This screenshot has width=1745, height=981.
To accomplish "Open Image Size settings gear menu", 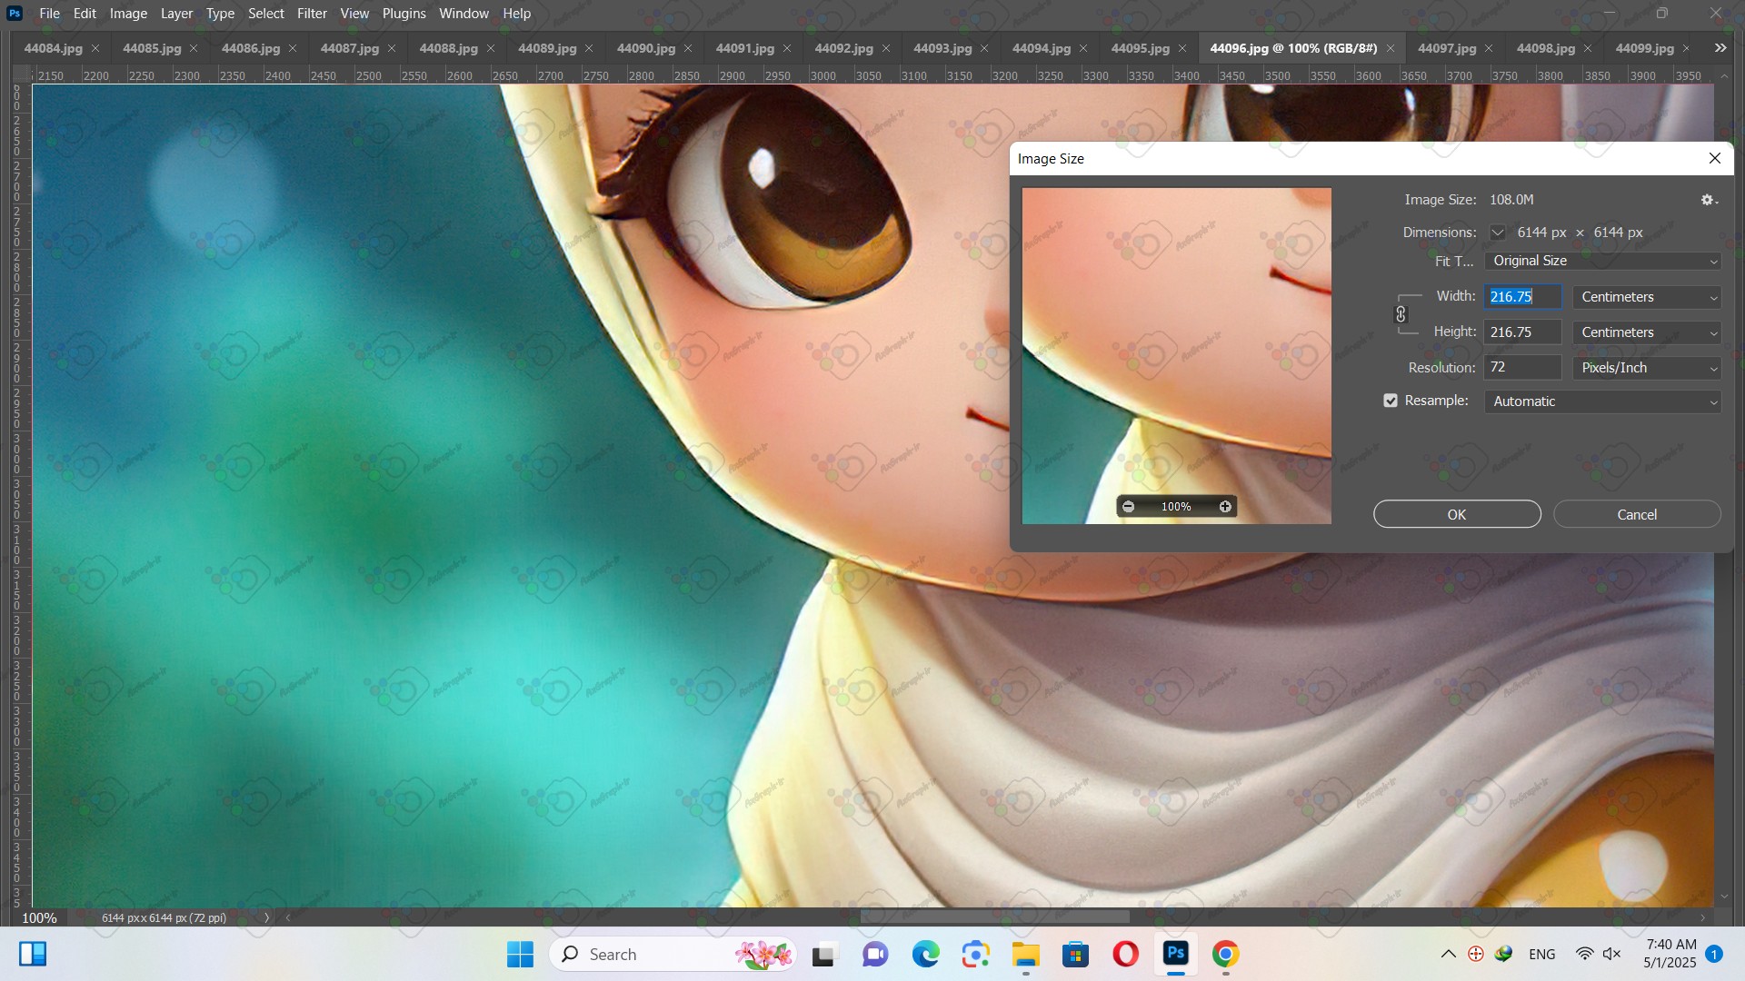I will coord(1709,200).
